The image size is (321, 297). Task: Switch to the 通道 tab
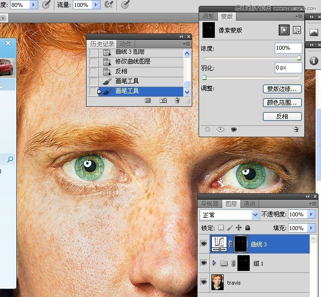coord(249,204)
